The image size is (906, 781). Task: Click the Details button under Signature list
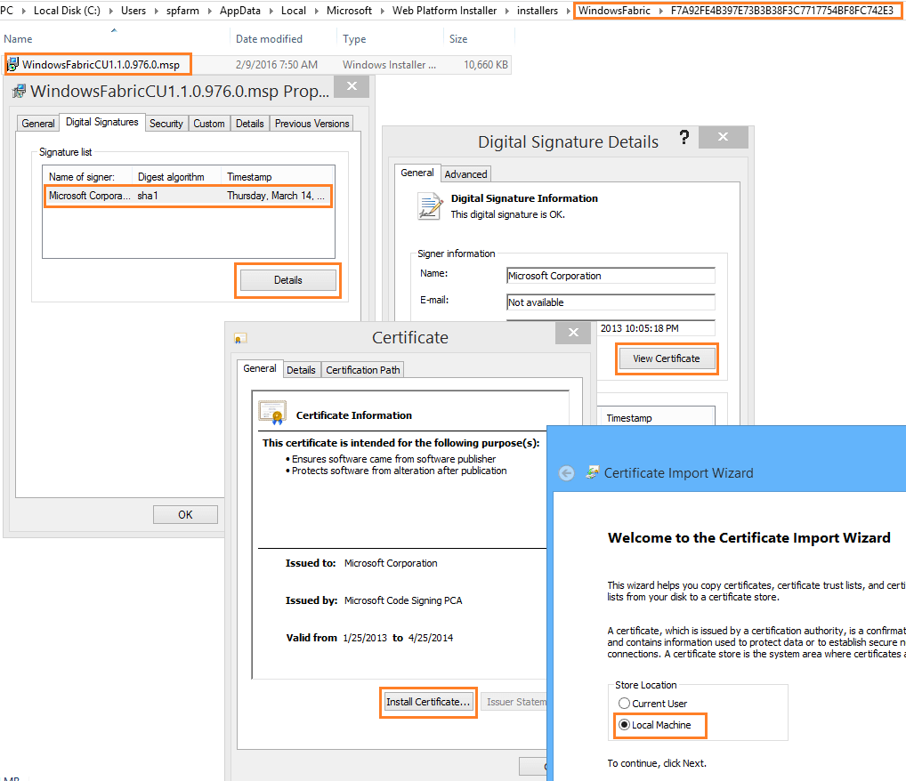point(287,280)
